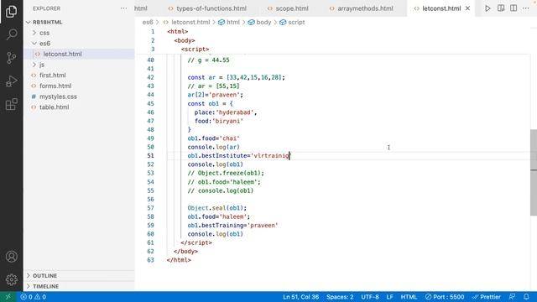Click the const ar array declaration line
537x302 pixels.
tap(236, 77)
